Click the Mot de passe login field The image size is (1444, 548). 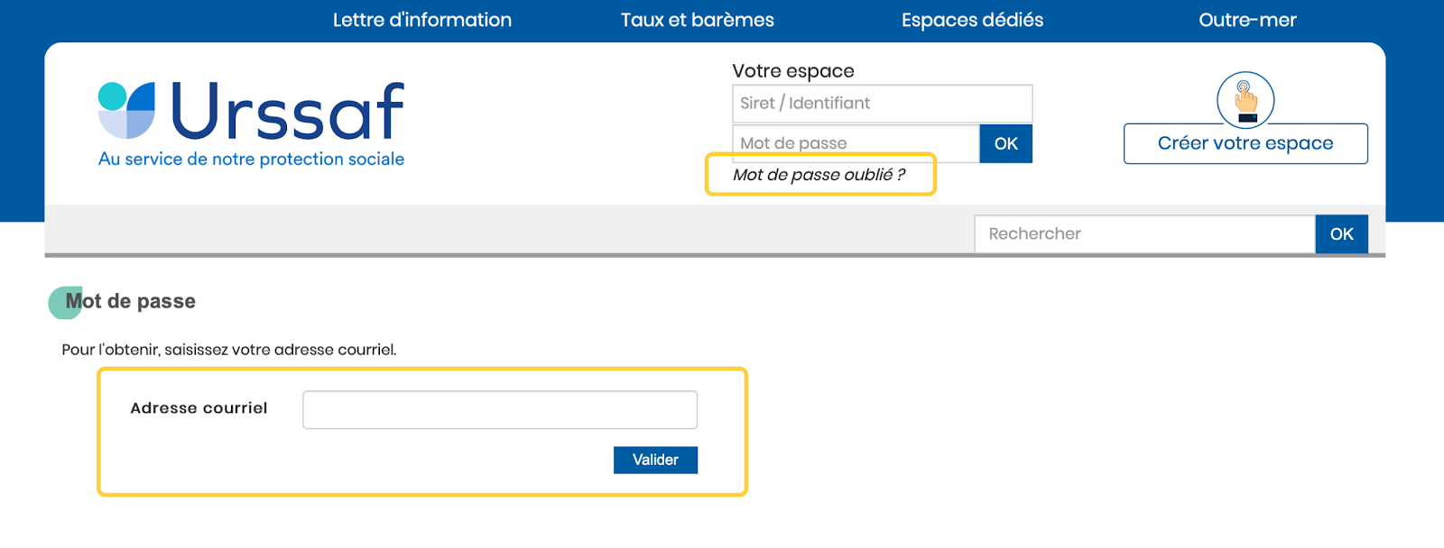click(855, 143)
